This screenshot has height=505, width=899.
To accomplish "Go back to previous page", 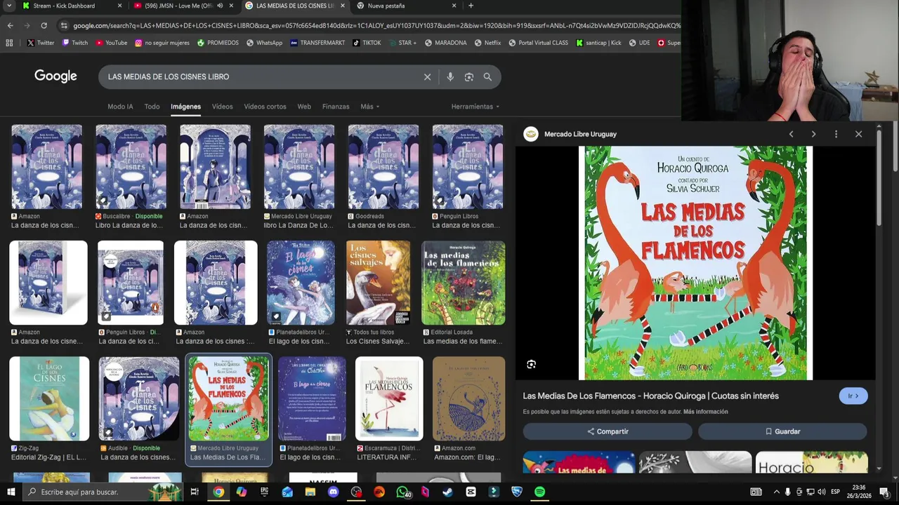I will (x=10, y=25).
